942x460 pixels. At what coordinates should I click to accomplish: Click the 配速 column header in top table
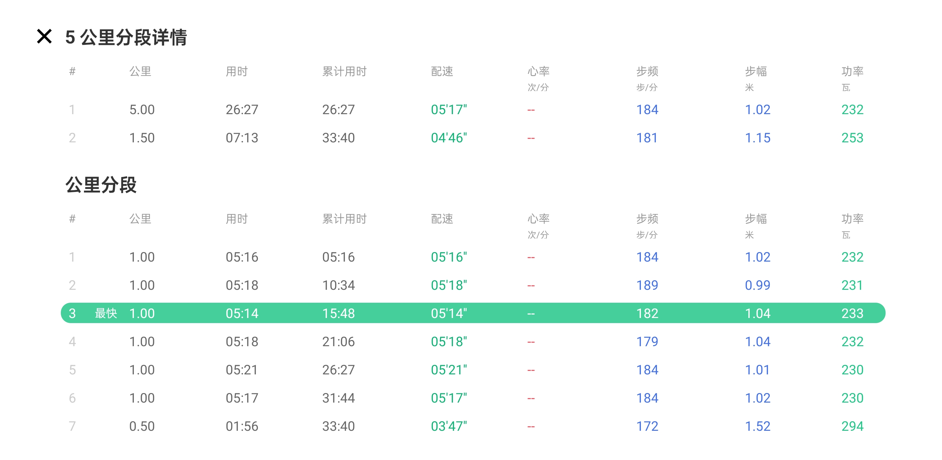(442, 71)
